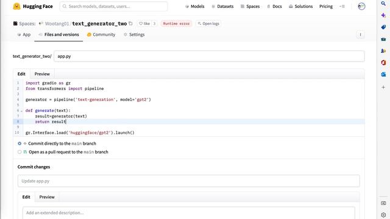Switch to the App tab

[24, 35]
